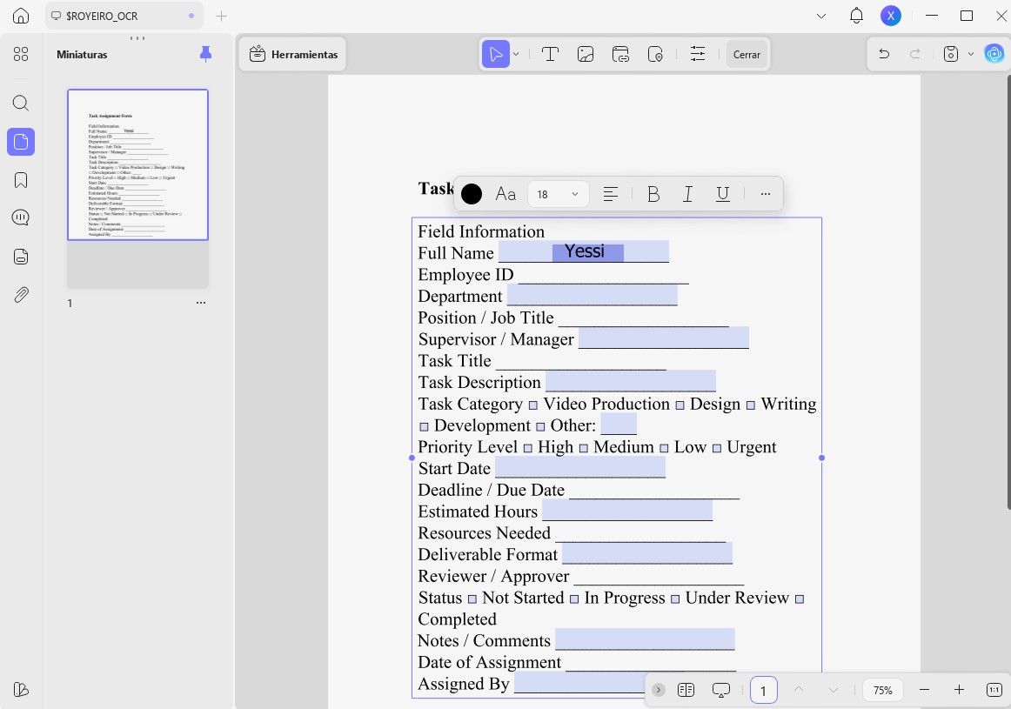This screenshot has width=1011, height=709.
Task: Open the black text color swatch
Action: (x=472, y=194)
